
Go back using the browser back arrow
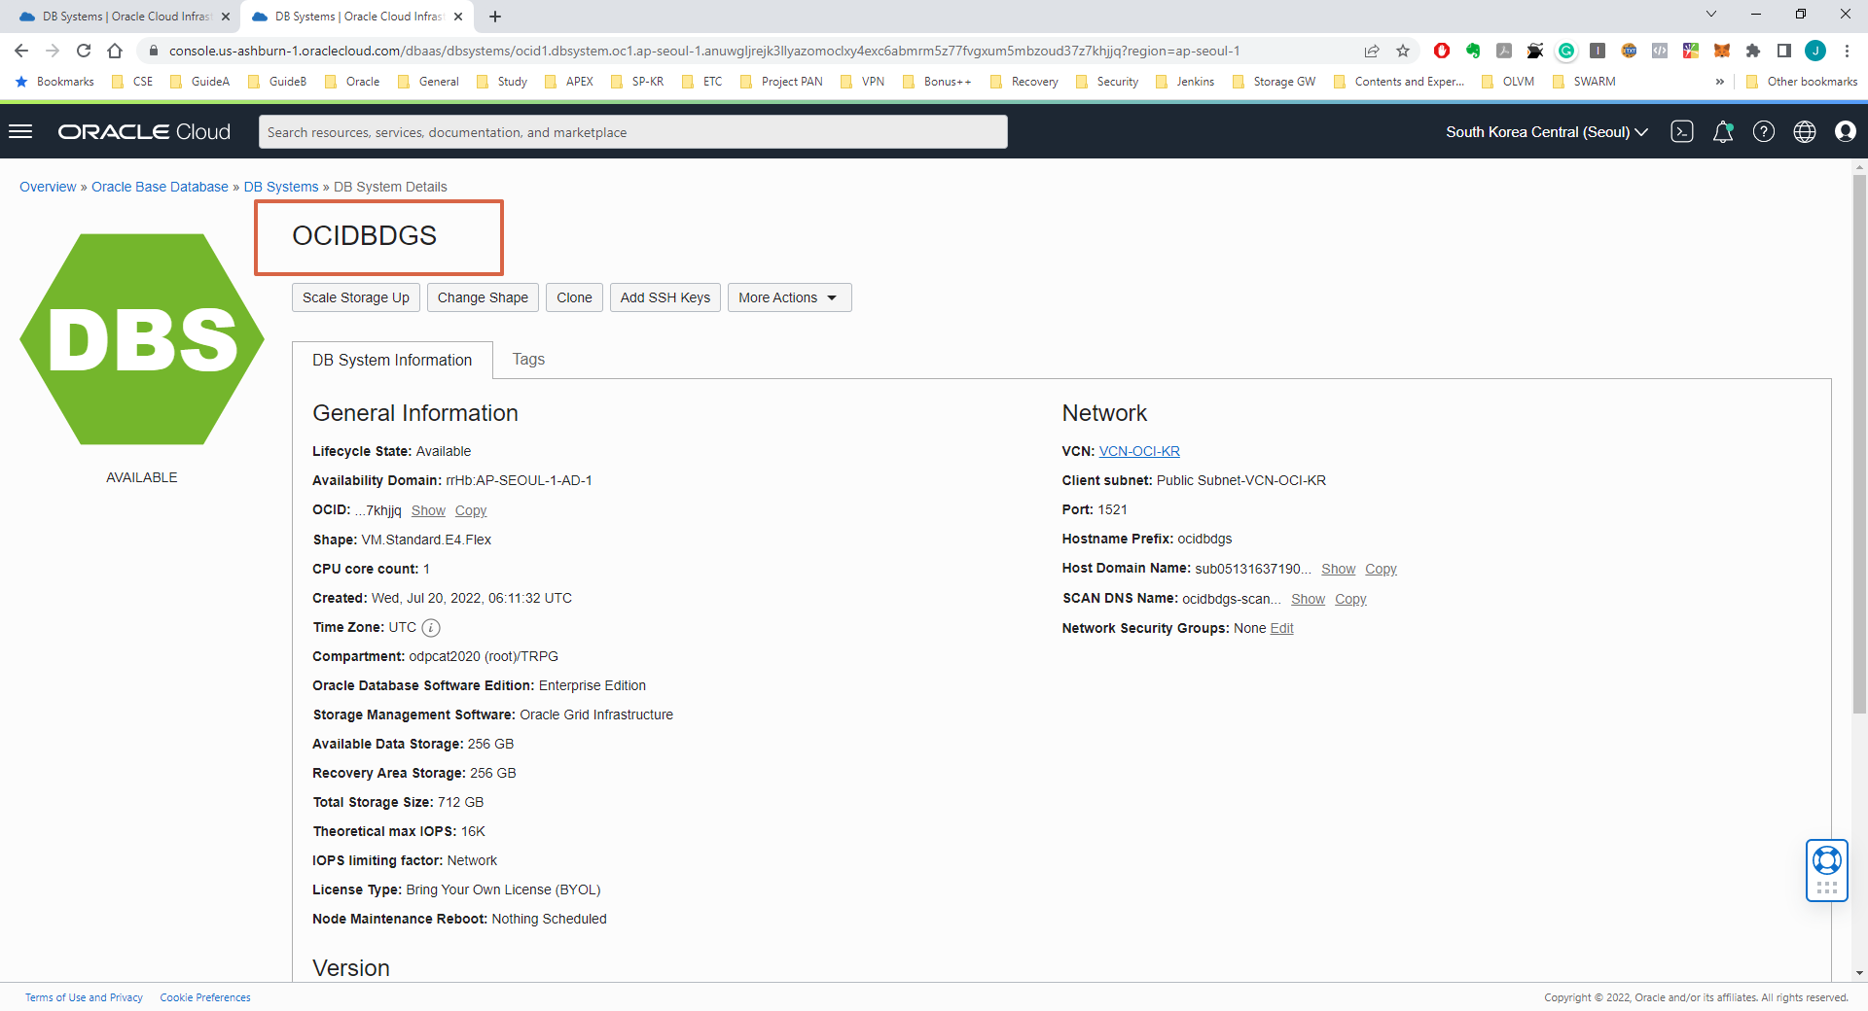21,51
